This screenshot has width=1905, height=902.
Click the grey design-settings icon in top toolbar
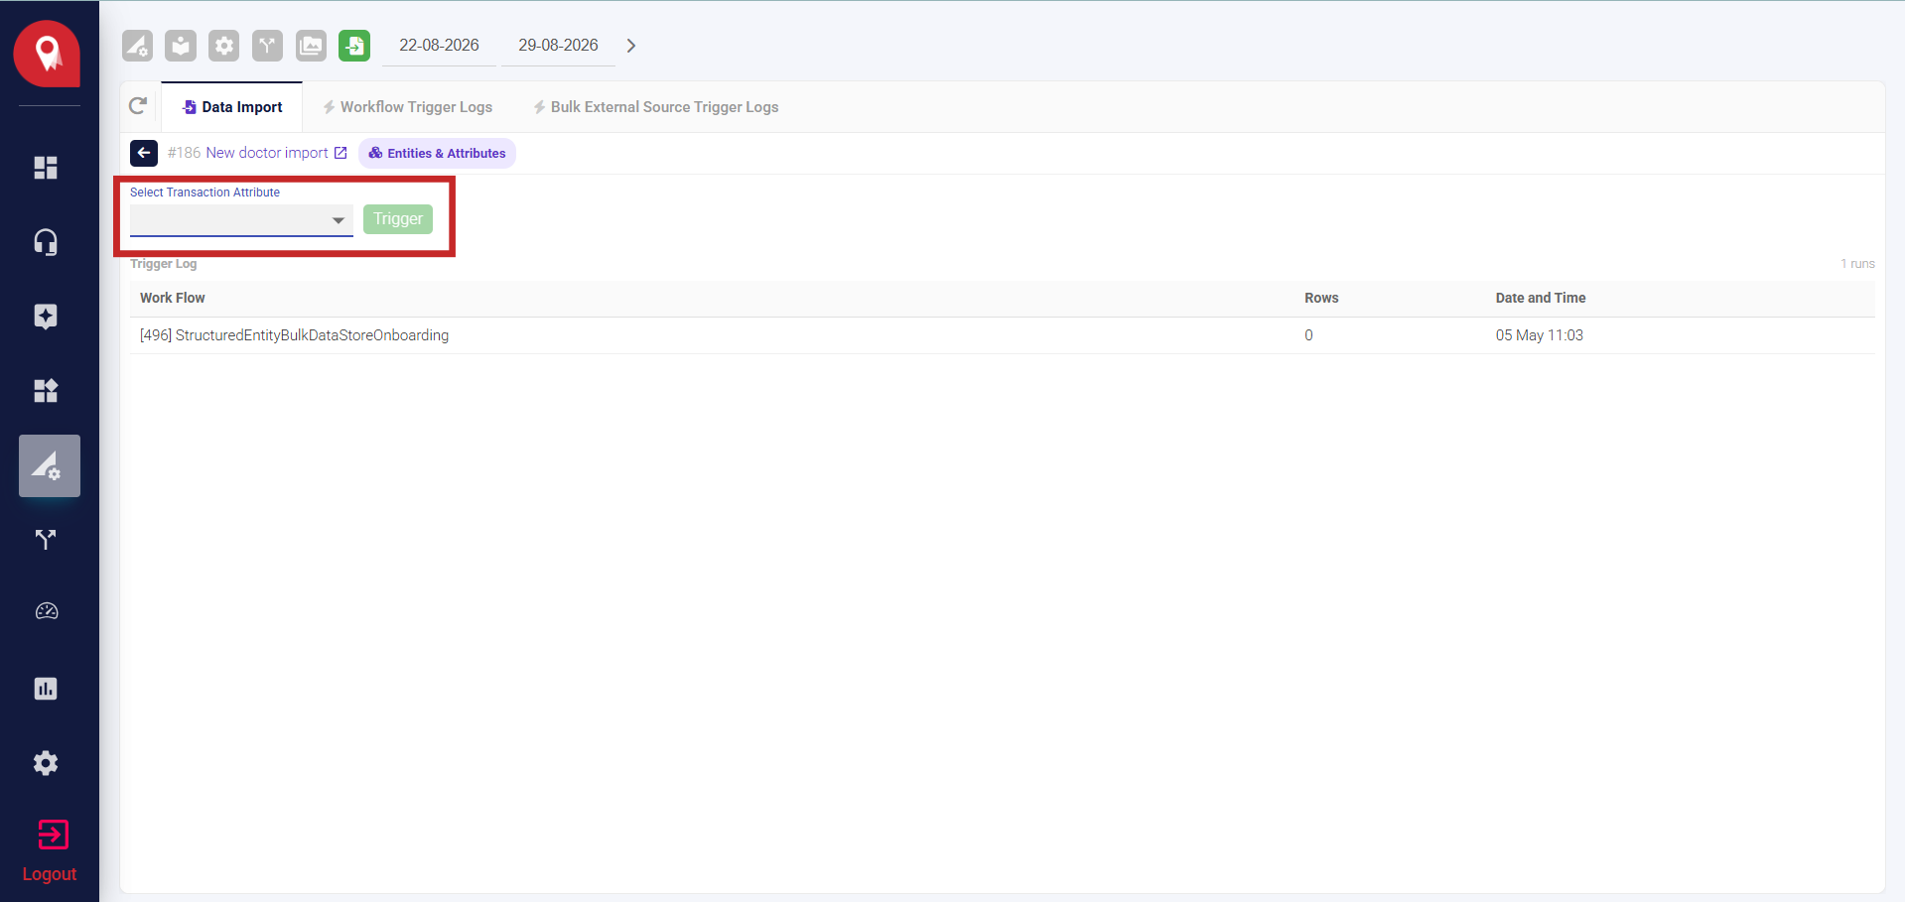(x=137, y=46)
